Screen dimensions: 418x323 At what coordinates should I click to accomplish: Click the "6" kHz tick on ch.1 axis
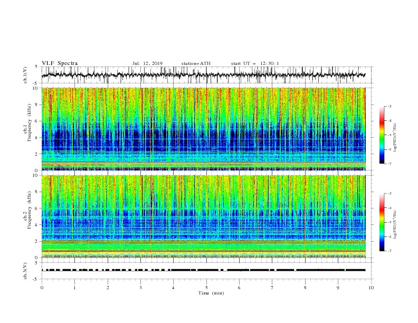coord(37,121)
